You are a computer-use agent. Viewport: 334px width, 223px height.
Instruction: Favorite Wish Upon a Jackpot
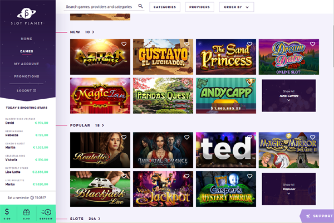(x=186, y=176)
